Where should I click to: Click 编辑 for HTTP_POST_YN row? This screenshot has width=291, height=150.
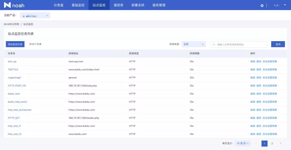253,85
